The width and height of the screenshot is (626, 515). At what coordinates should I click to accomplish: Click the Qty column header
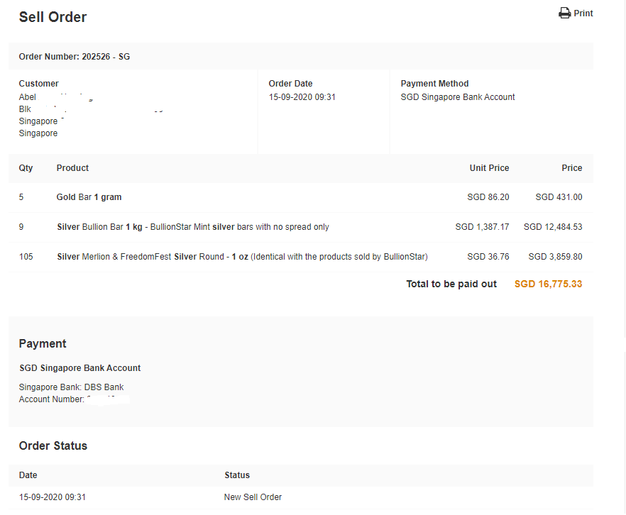(26, 168)
